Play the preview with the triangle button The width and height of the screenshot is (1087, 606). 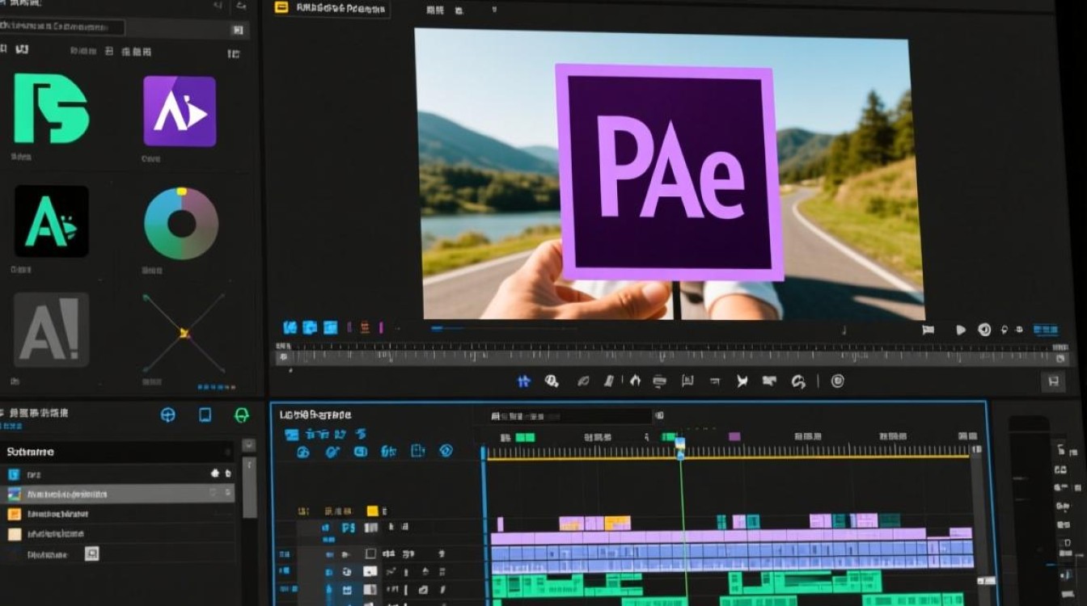tap(961, 330)
